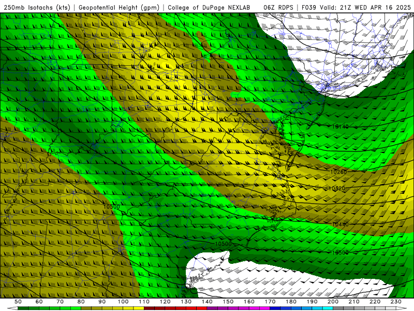The width and height of the screenshot is (414, 311).
Task: Click the brightest yellow swatch before dark red
Action: tap(139, 308)
